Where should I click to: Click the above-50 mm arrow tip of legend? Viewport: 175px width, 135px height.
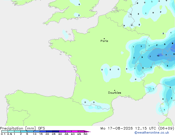87,131
